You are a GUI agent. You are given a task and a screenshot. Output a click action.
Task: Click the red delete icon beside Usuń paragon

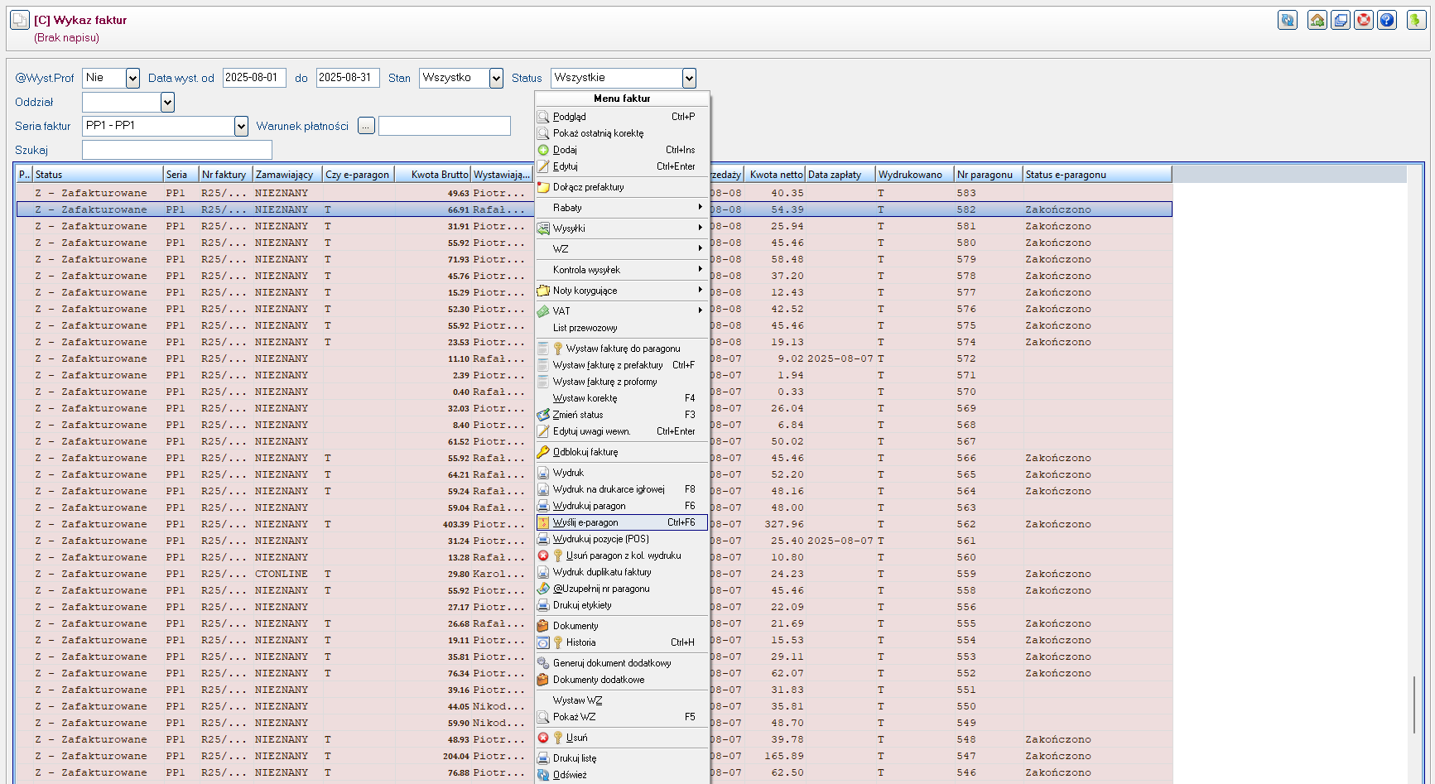pos(543,556)
